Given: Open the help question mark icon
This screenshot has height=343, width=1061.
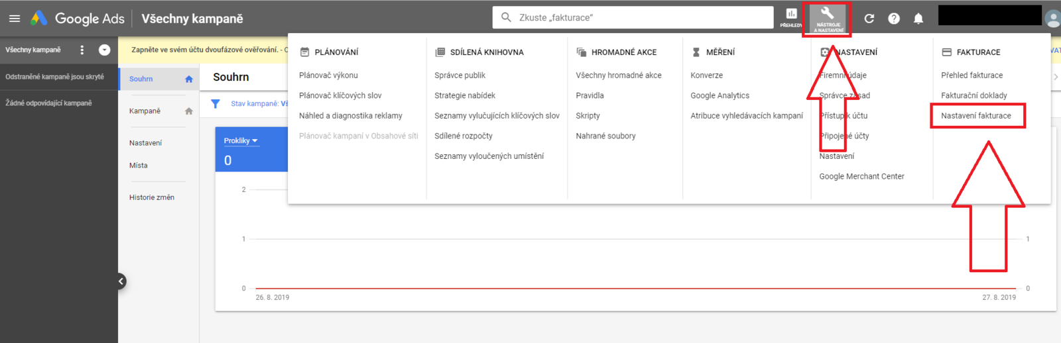Looking at the screenshot, I should [x=894, y=19].
